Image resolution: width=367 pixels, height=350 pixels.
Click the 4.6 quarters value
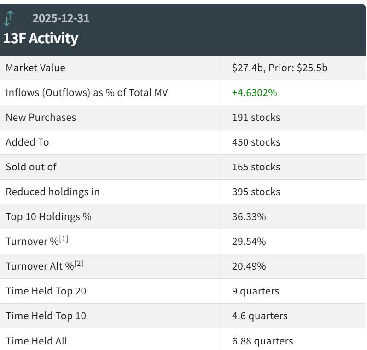(x=260, y=316)
